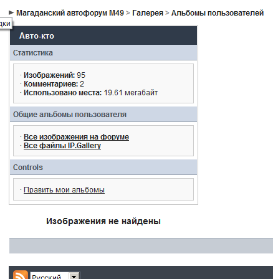273x279 pixels.
Task: Select the Статистика section header
Action: coord(103,53)
